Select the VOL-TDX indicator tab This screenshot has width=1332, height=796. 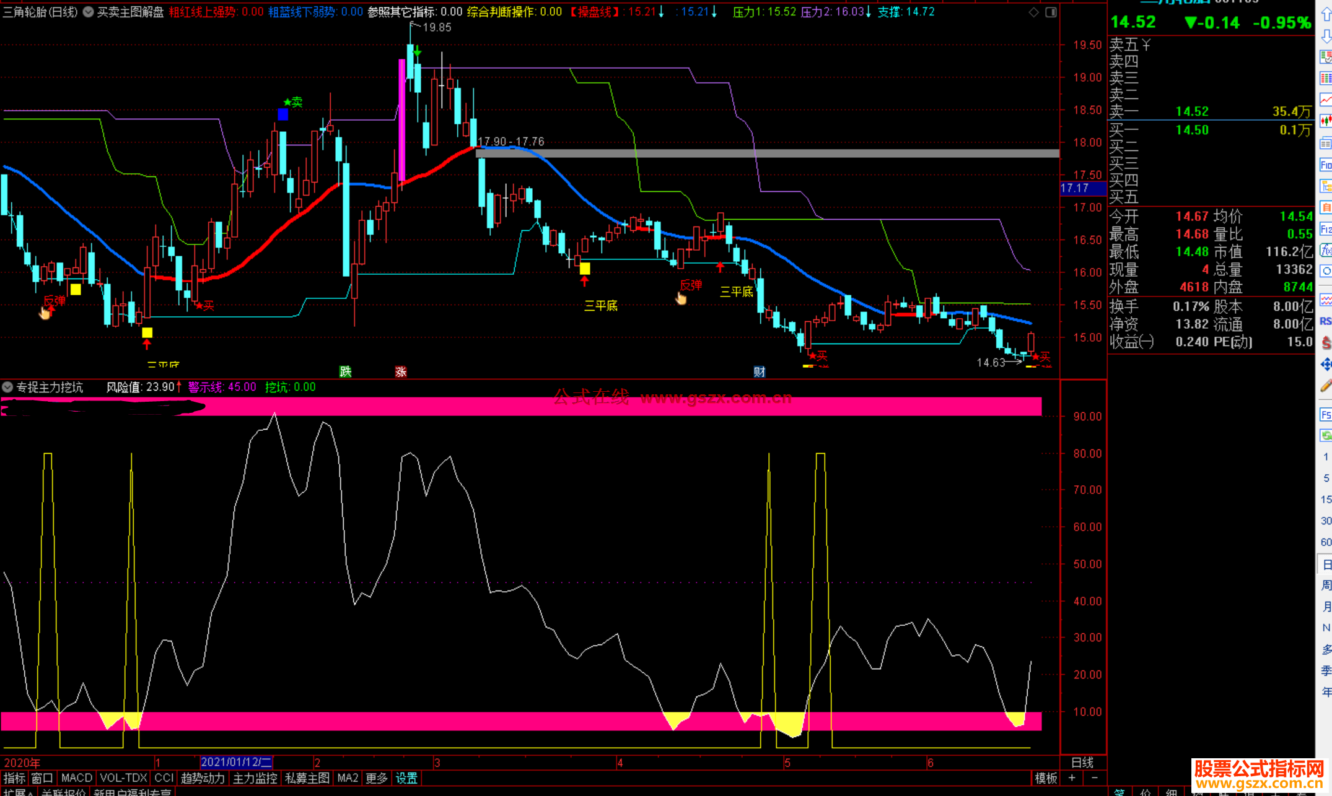(123, 778)
